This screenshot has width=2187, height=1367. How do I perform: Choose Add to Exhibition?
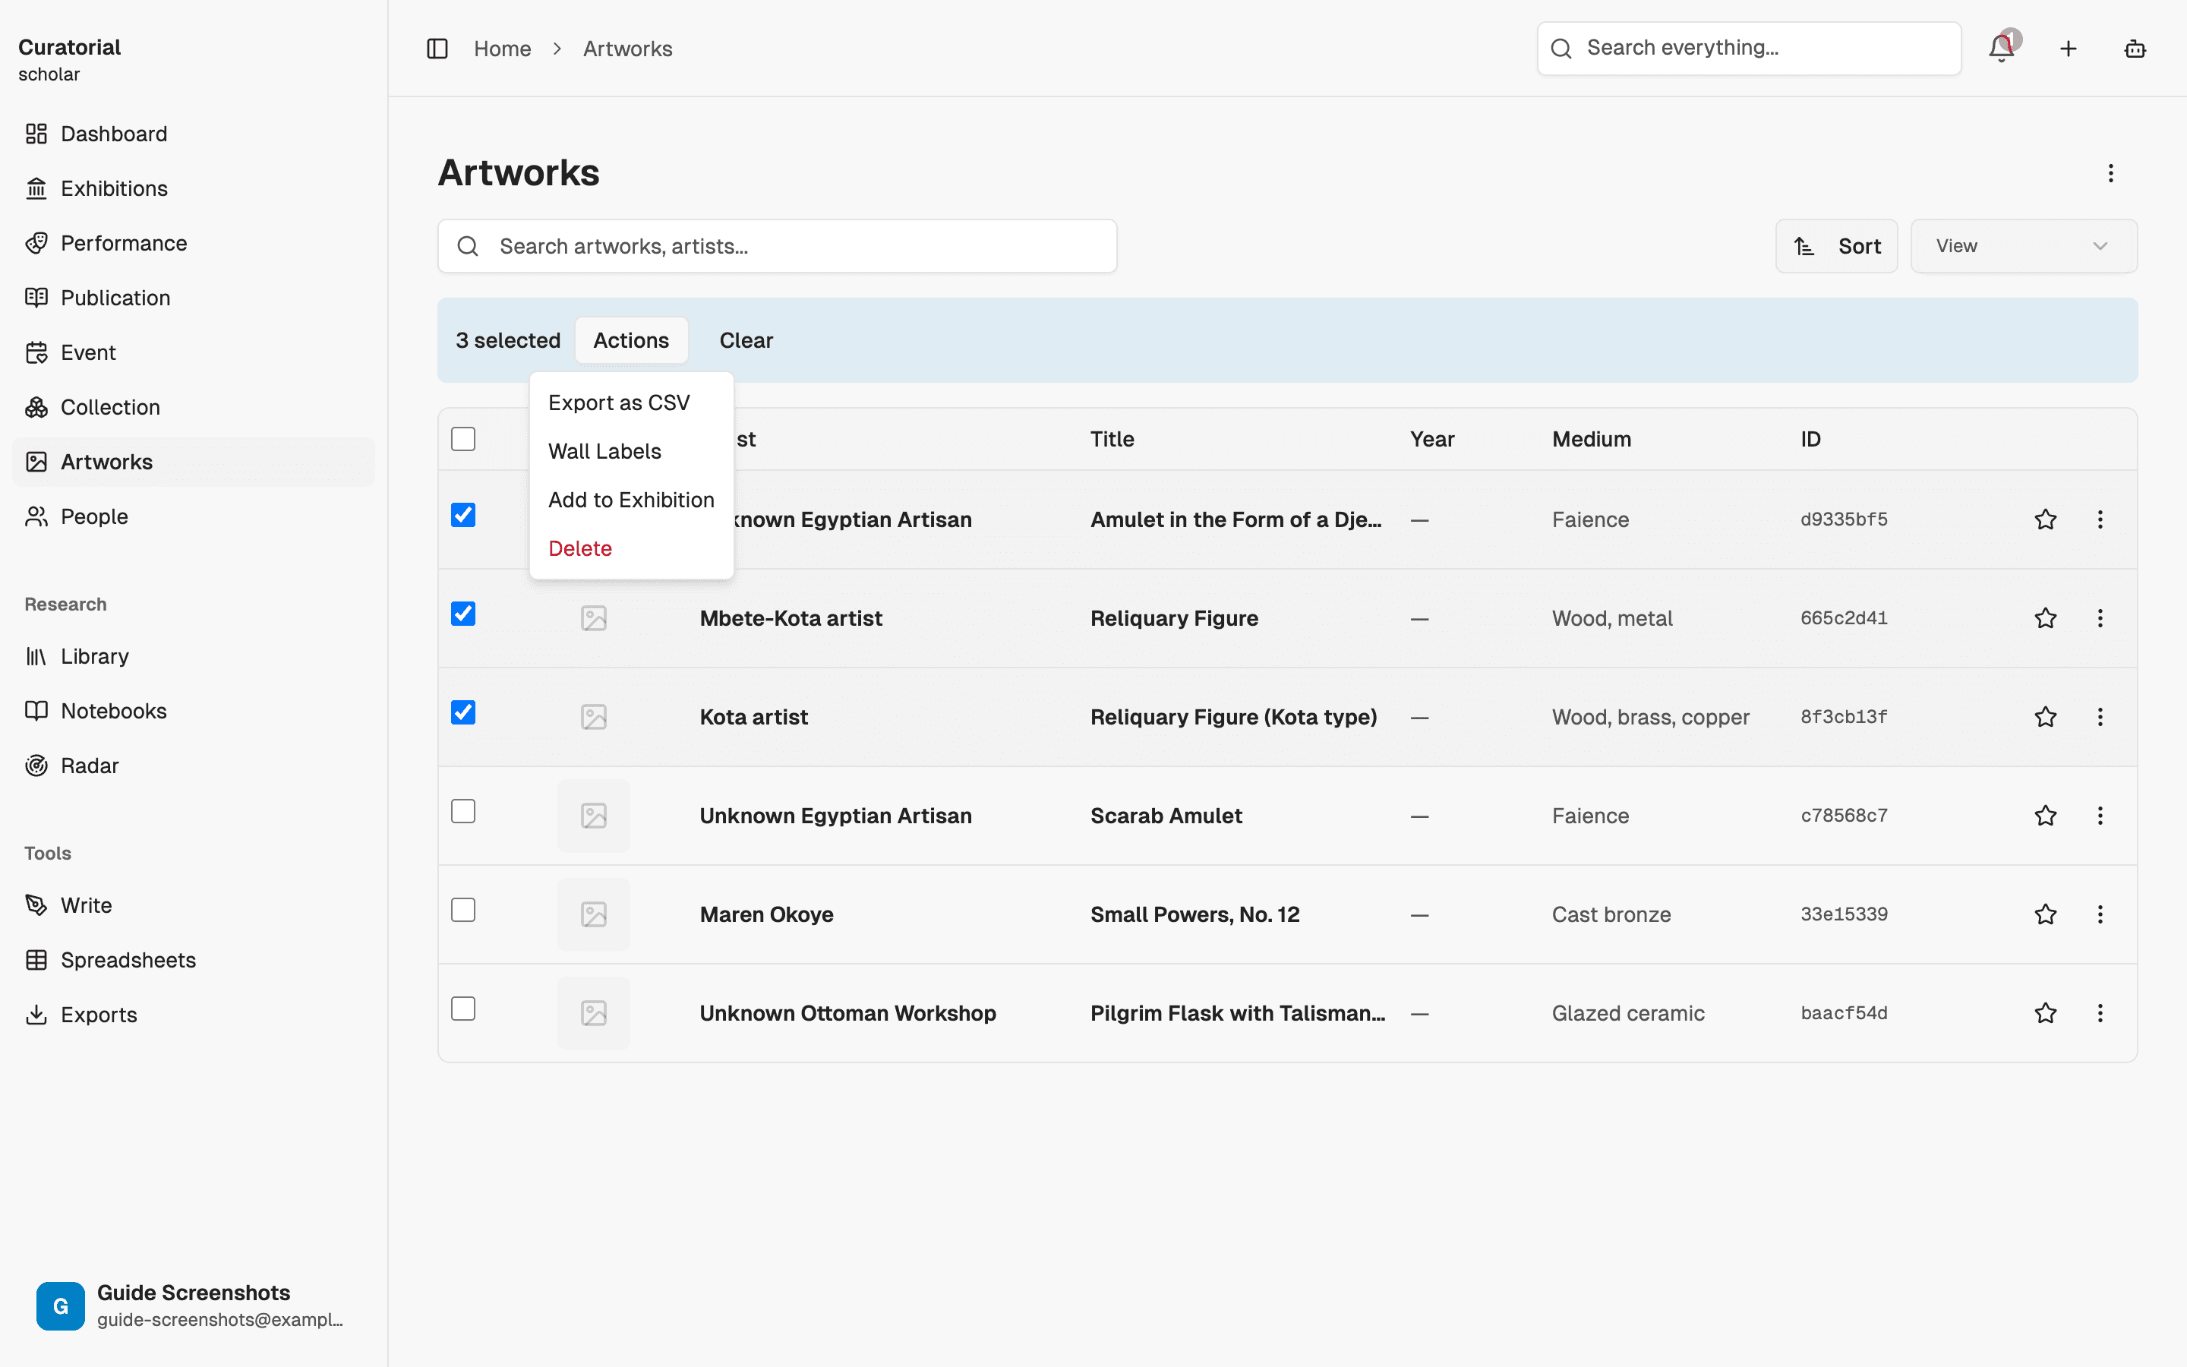631,500
